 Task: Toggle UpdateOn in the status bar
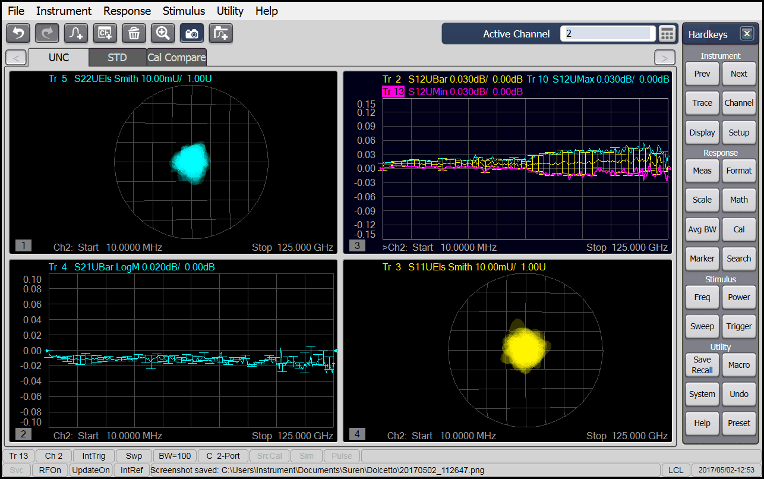(91, 469)
